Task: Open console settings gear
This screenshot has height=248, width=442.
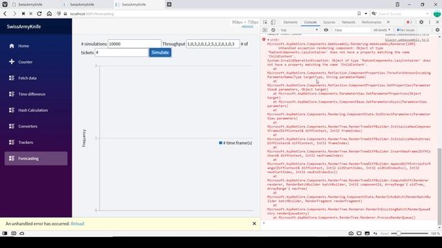Action: click(x=437, y=30)
